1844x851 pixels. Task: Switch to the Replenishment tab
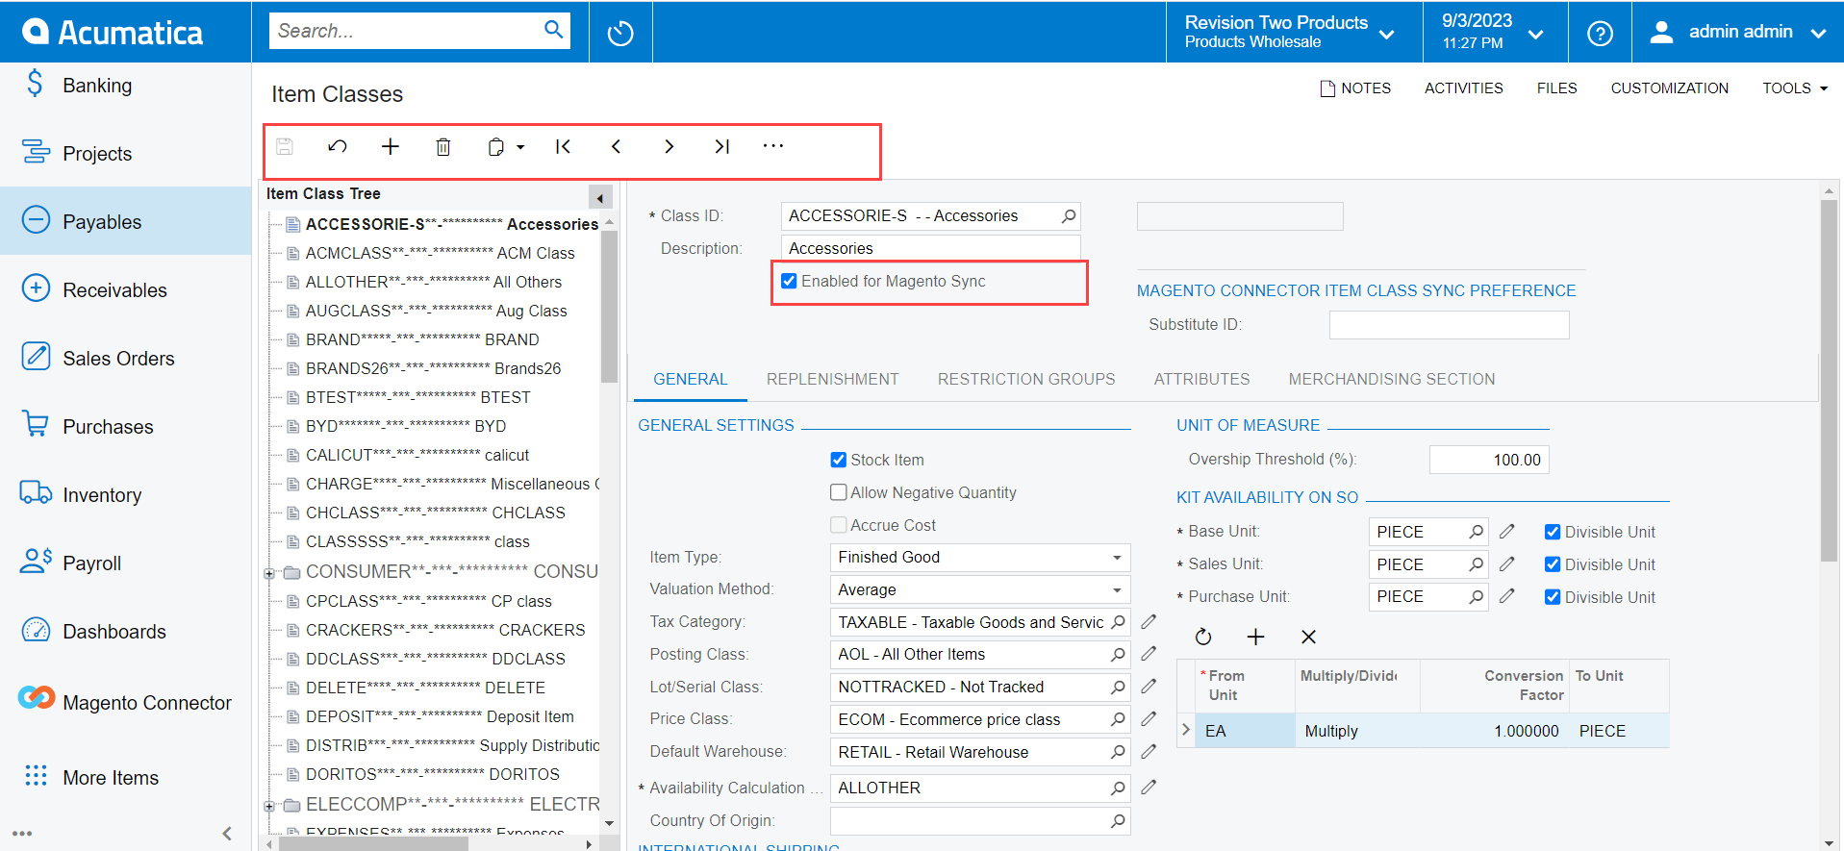coord(833,379)
